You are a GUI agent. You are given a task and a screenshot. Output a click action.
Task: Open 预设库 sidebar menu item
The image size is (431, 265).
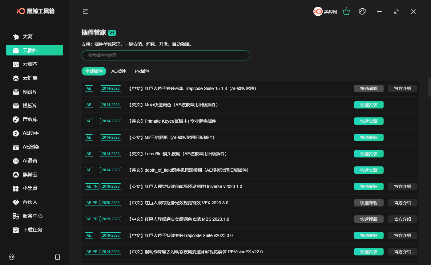pyautogui.click(x=34, y=92)
